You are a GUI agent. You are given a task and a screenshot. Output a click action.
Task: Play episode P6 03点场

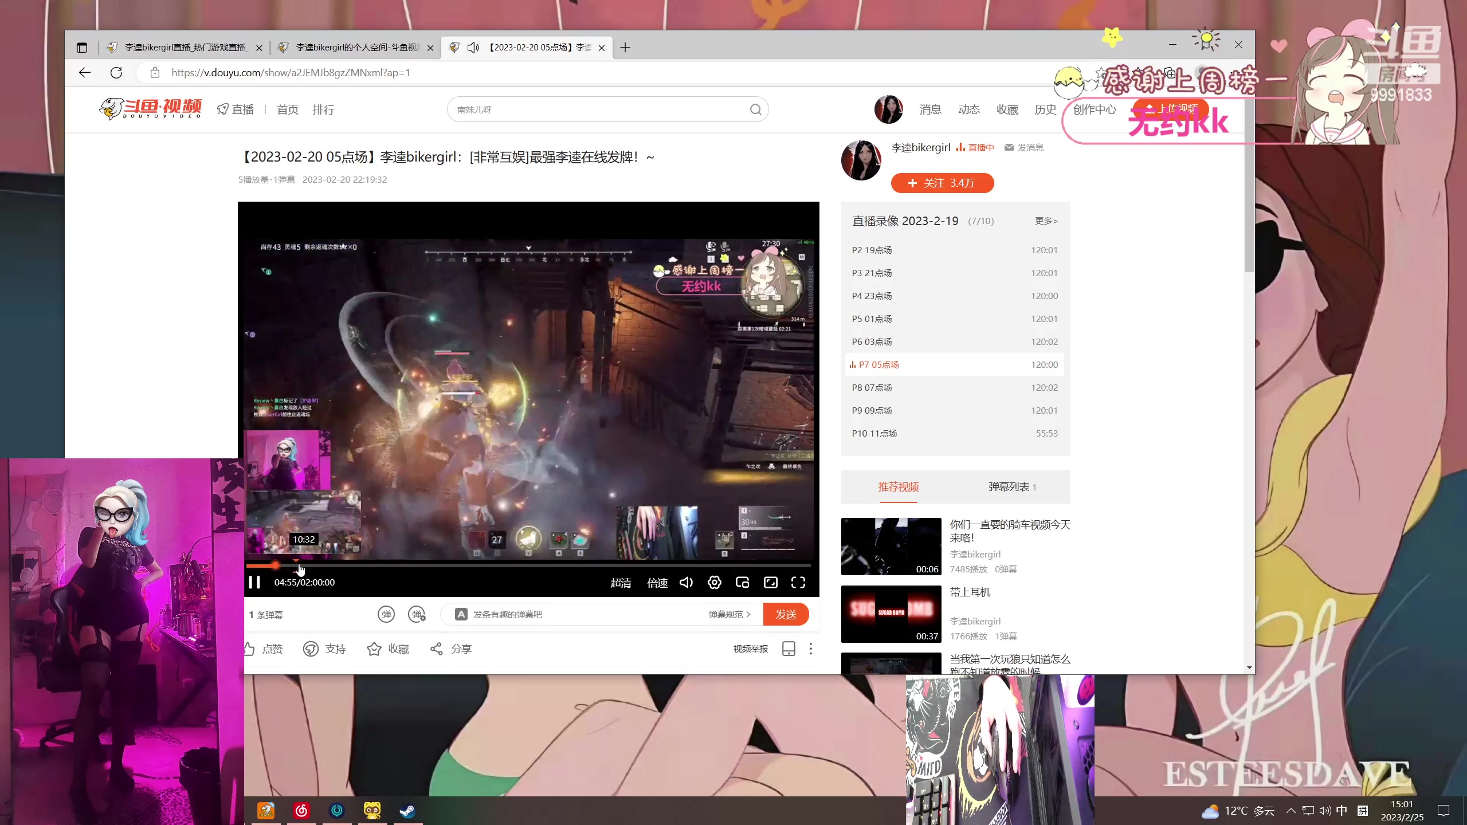955,342
